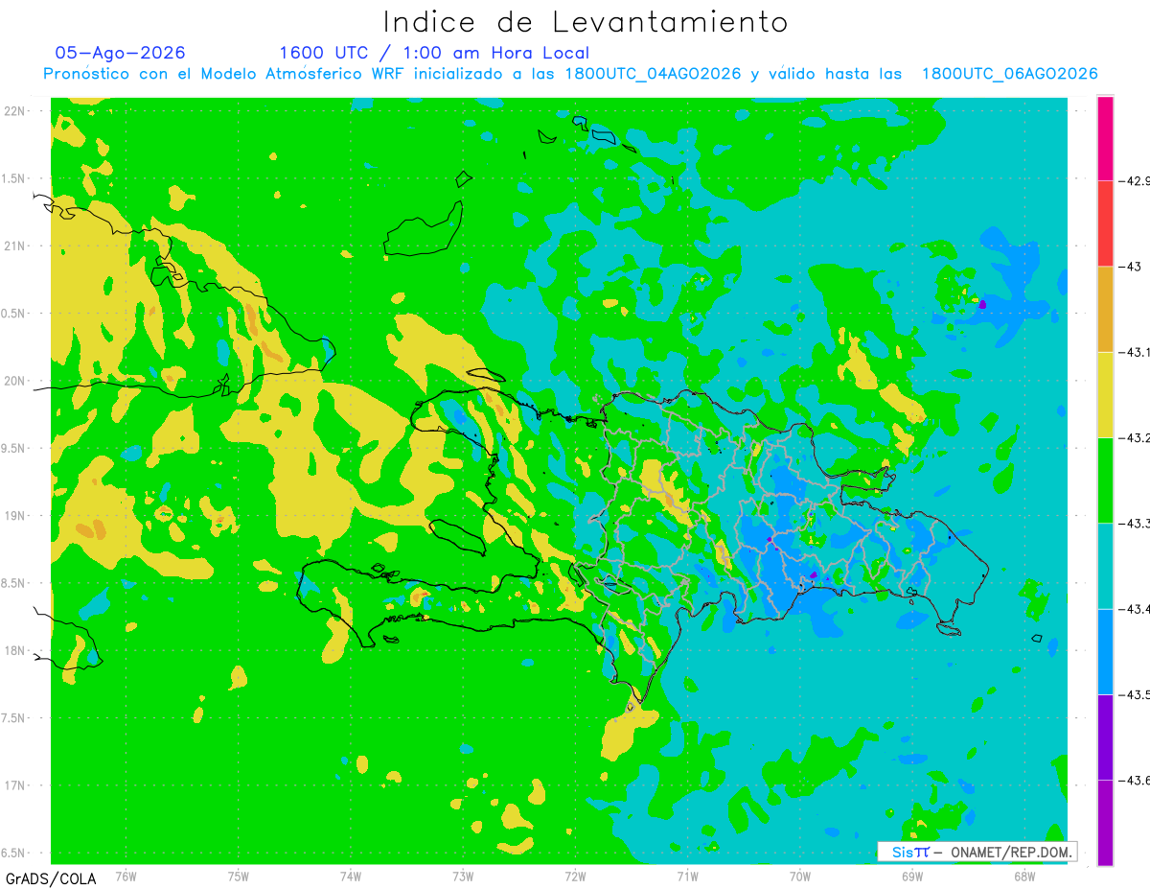The width and height of the screenshot is (1150, 889).
Task: Click the time '1600 UTC / 1:00 am Hora Local'
Action: 434,53
